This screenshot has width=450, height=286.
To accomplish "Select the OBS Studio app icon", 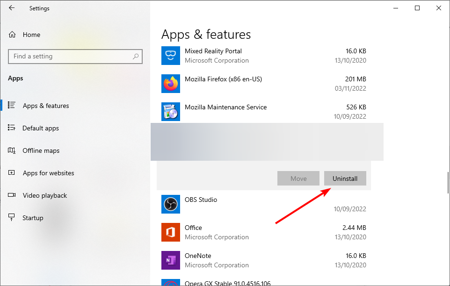I will 170,204.
